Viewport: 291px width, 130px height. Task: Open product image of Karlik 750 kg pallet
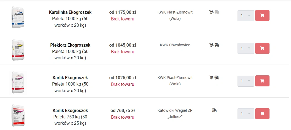(18, 115)
